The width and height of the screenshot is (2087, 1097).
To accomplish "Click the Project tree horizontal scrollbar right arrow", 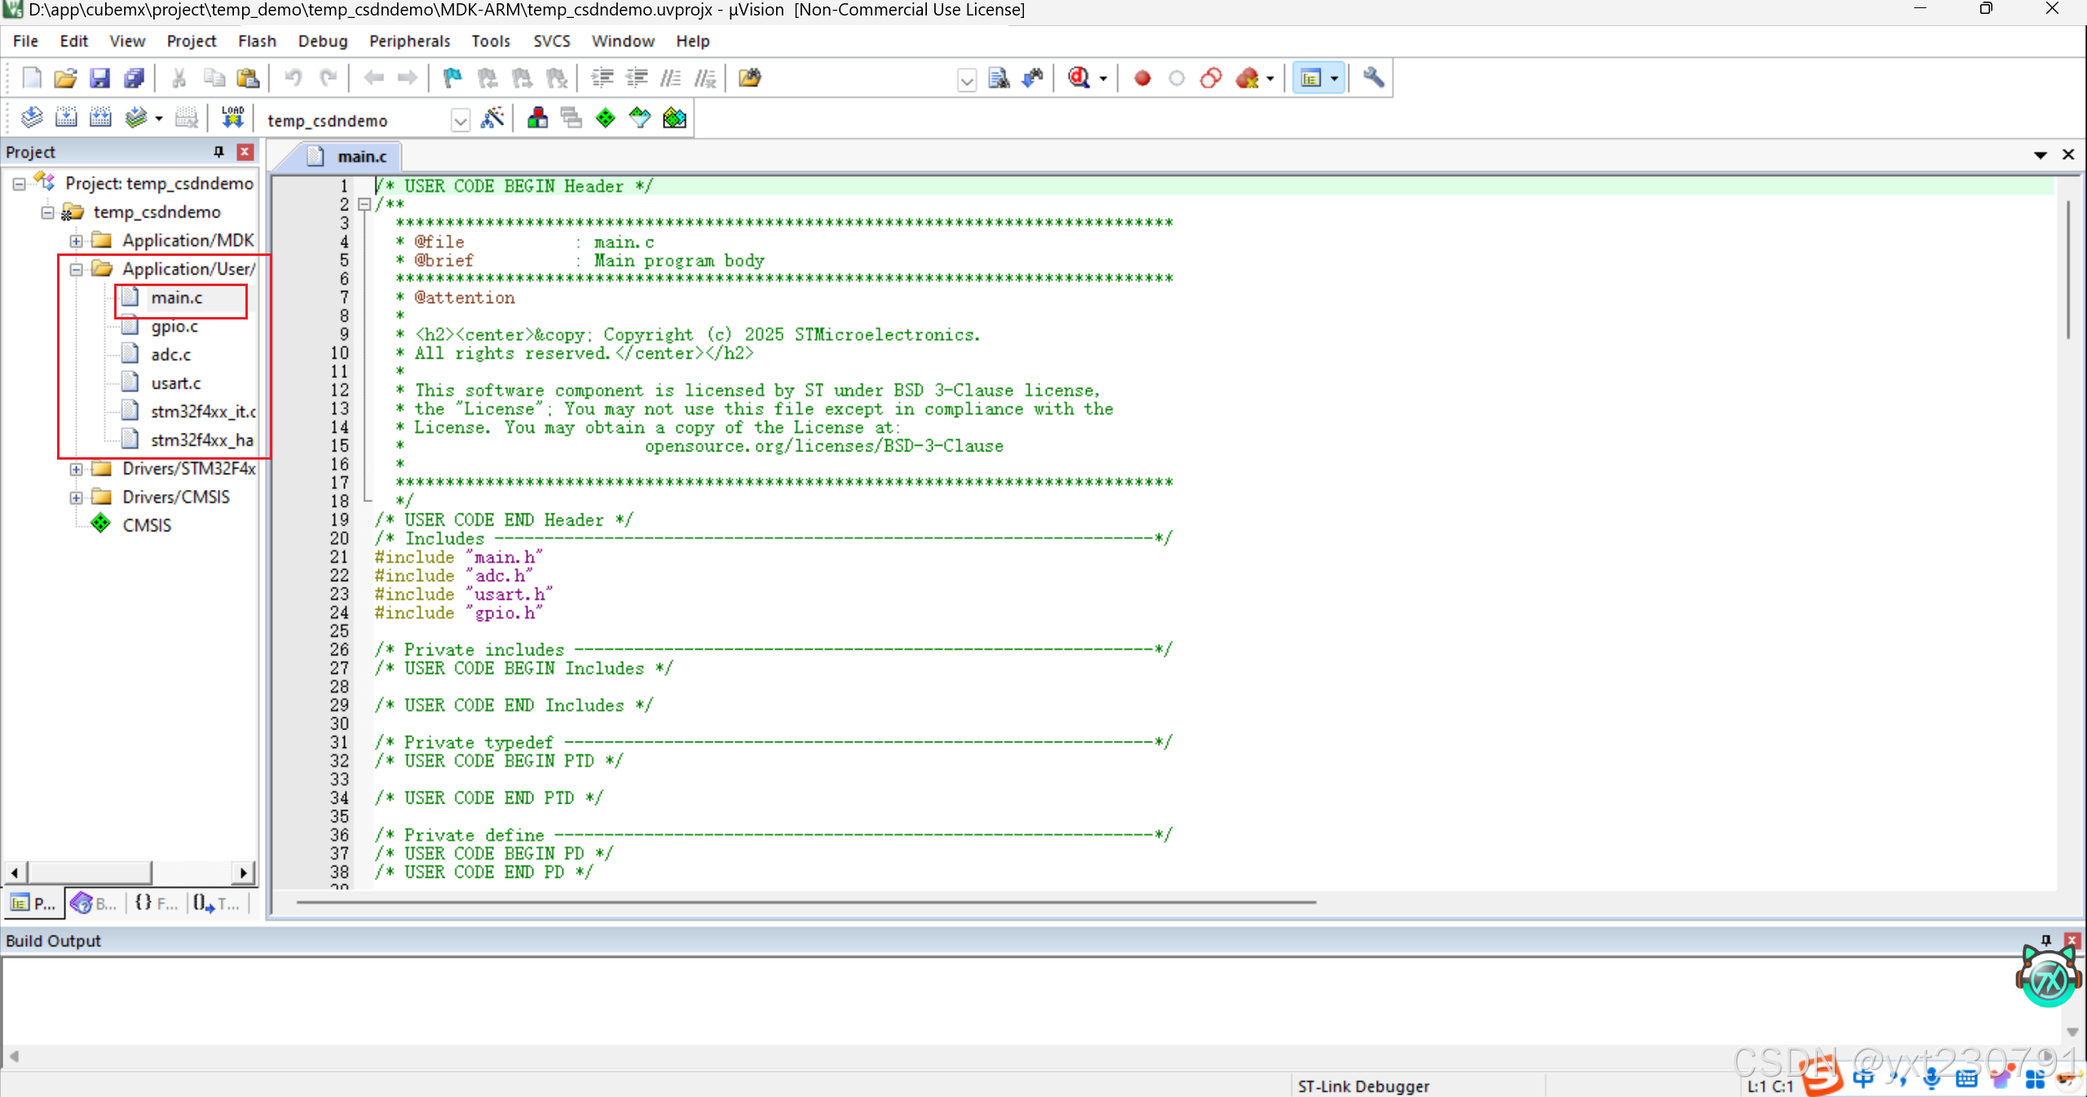I will tap(243, 873).
